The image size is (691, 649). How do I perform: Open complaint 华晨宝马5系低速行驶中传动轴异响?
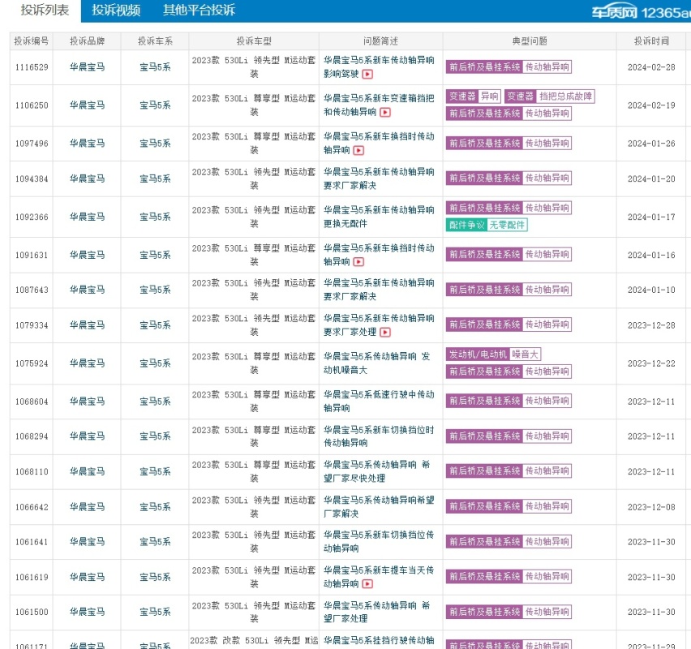tap(379, 402)
